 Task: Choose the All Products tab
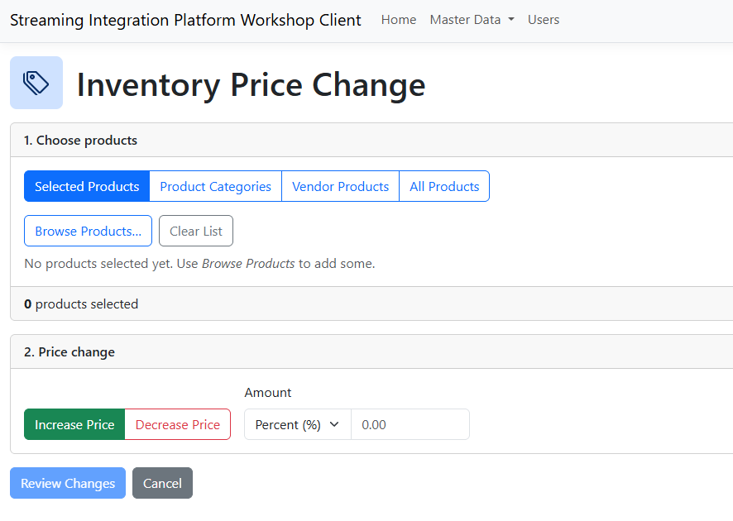click(444, 186)
